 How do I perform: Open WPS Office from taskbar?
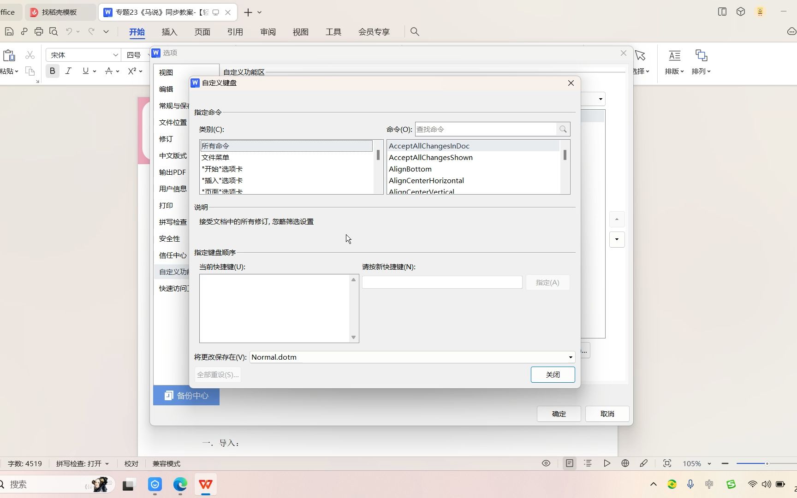coord(206,485)
